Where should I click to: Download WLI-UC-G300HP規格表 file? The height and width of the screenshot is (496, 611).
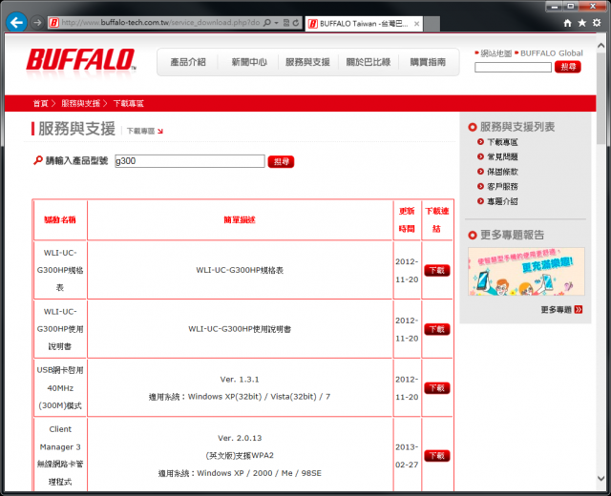tap(437, 270)
